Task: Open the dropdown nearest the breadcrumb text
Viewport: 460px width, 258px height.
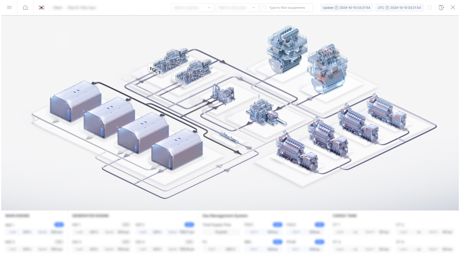Action: point(193,8)
